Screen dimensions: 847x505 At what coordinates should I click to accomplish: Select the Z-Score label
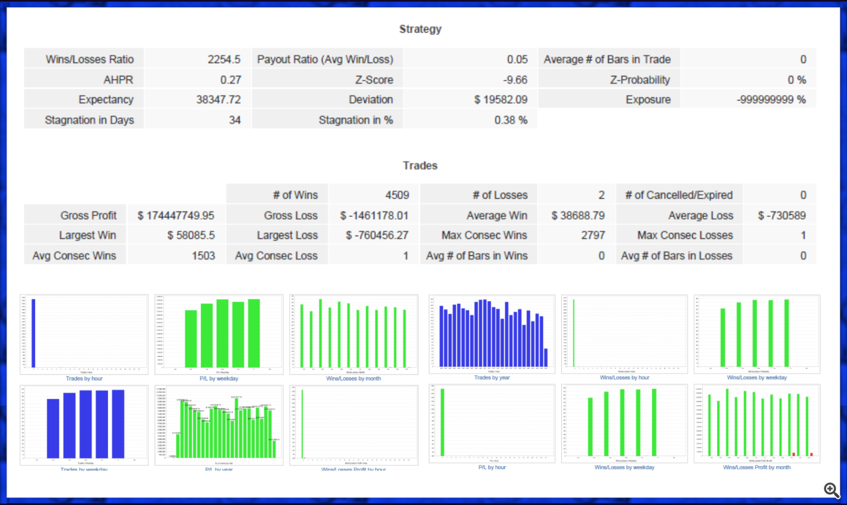[x=374, y=80]
